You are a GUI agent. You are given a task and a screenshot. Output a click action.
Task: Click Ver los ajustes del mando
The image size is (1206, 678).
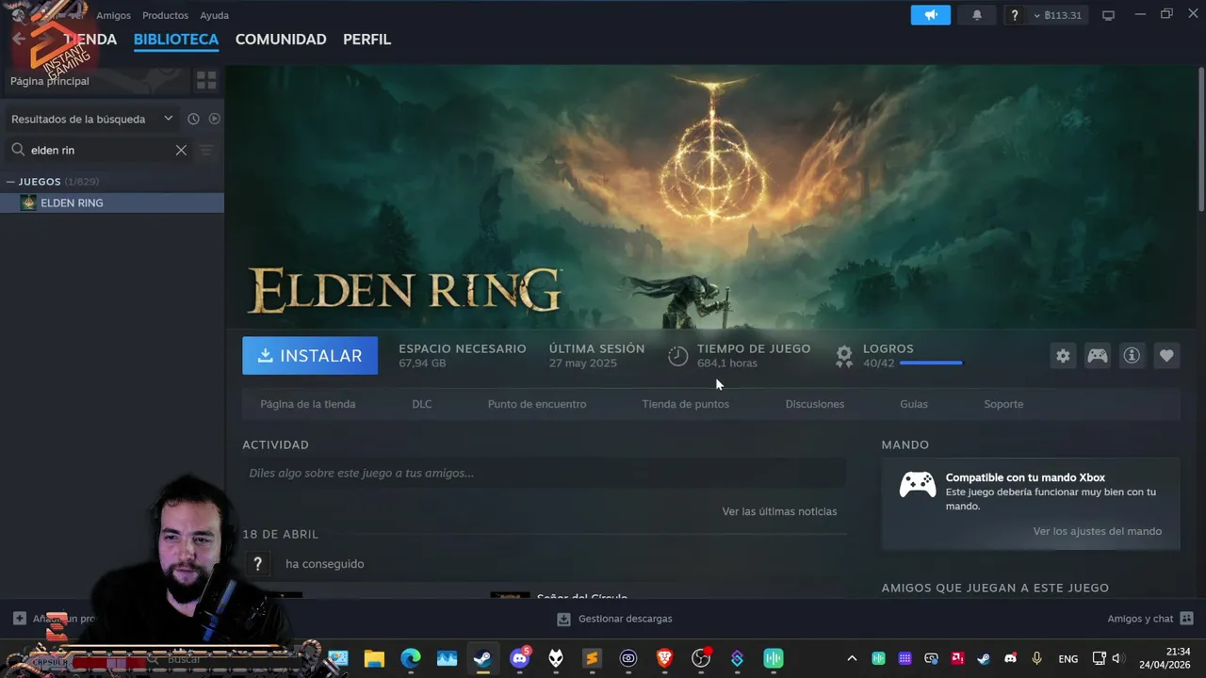(x=1098, y=531)
